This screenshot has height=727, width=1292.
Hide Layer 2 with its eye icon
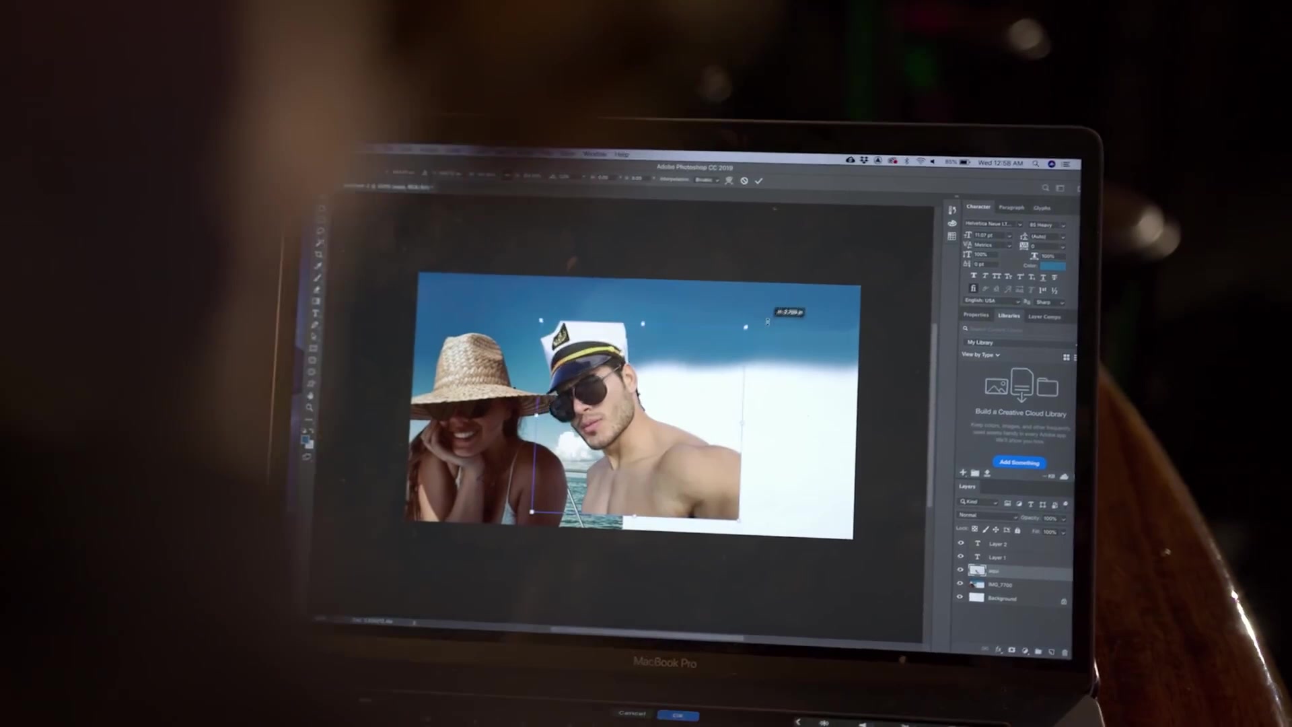click(961, 543)
